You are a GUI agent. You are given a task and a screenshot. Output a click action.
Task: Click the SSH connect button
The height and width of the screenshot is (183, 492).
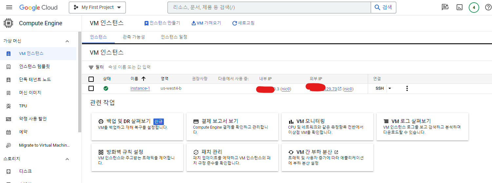(380, 88)
